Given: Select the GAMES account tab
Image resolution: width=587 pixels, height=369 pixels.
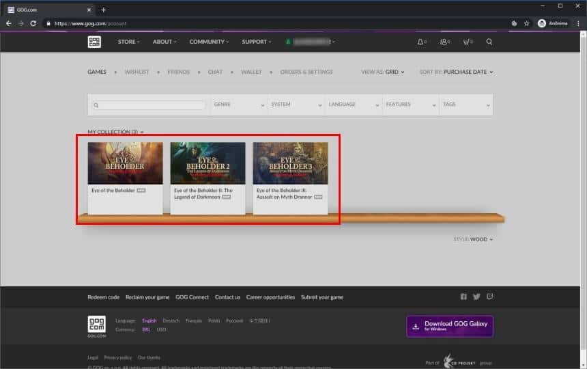Looking at the screenshot, I should point(97,72).
